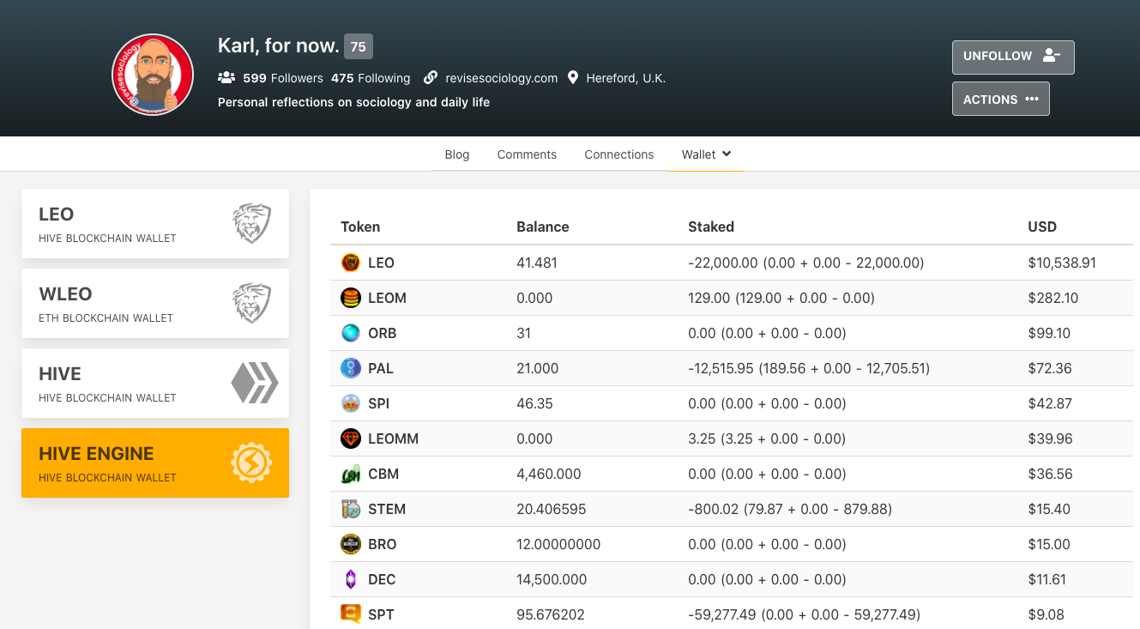This screenshot has height=629, width=1140.
Task: Visit revisesociology.com link
Action: click(502, 78)
